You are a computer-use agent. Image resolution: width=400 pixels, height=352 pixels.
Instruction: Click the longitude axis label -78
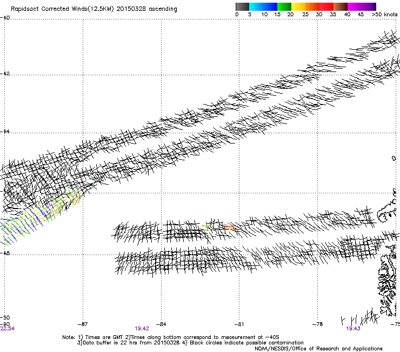coord(318,324)
